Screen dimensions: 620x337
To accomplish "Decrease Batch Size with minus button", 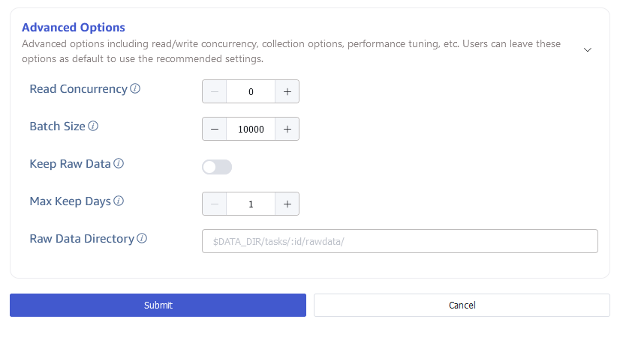I will (215, 129).
